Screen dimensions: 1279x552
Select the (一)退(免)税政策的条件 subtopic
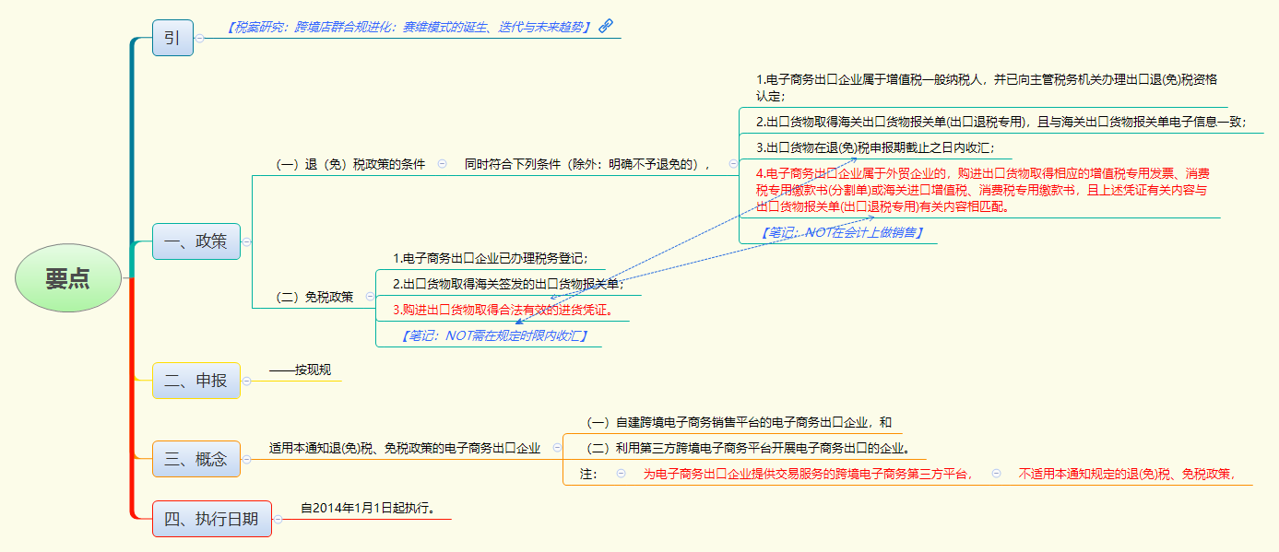350,164
